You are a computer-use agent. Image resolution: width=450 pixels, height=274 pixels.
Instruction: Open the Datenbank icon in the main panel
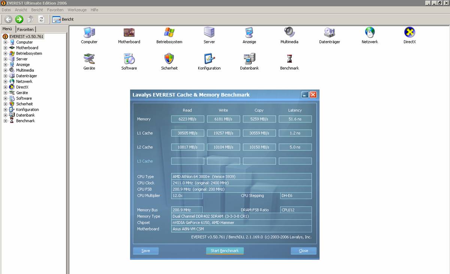[249, 59]
